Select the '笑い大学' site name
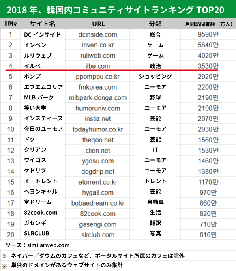236x271 pixels. (x=35, y=108)
